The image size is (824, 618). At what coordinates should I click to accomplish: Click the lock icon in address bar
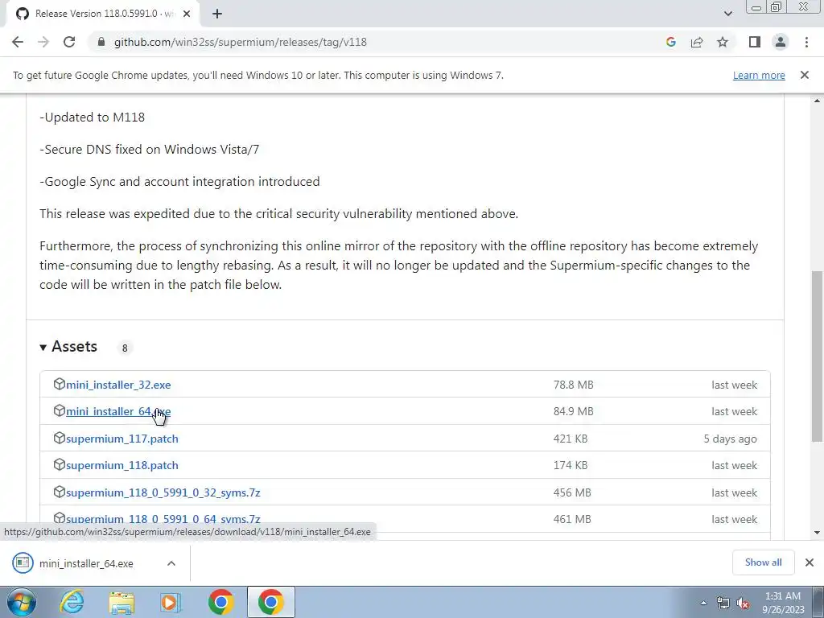tap(101, 42)
